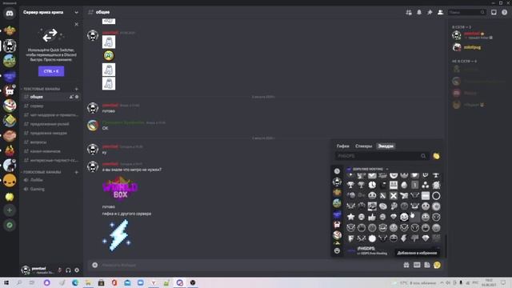Image resolution: width=512 pixels, height=288 pixels.
Task: Open Explore public servers compass icon
Action: [x=10, y=225]
